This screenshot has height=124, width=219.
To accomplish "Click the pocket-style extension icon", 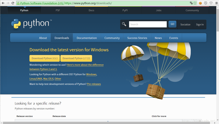I will coord(211,3).
